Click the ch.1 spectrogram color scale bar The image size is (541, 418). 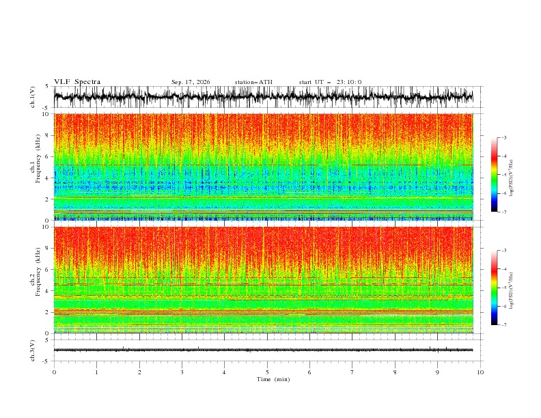pos(494,174)
